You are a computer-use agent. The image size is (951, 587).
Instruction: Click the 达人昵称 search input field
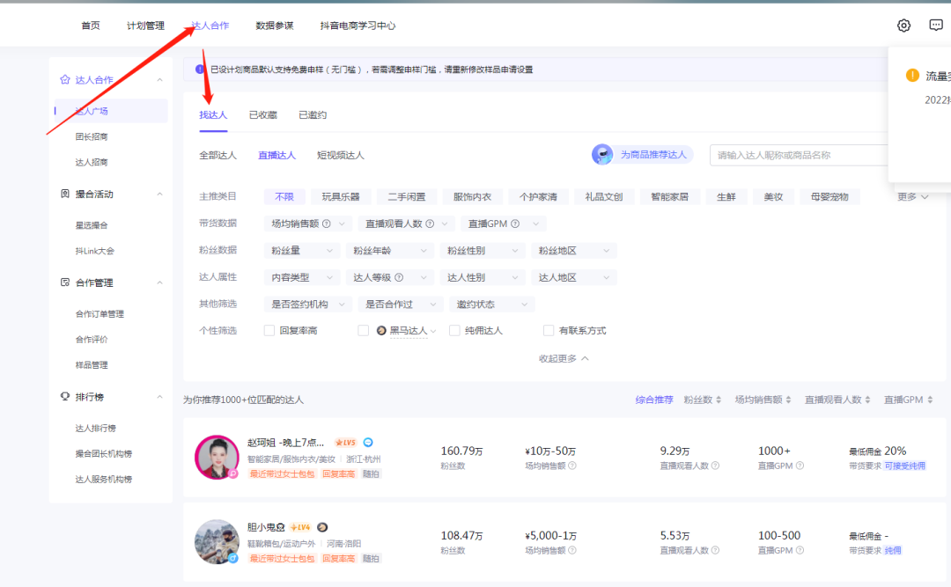tap(799, 155)
